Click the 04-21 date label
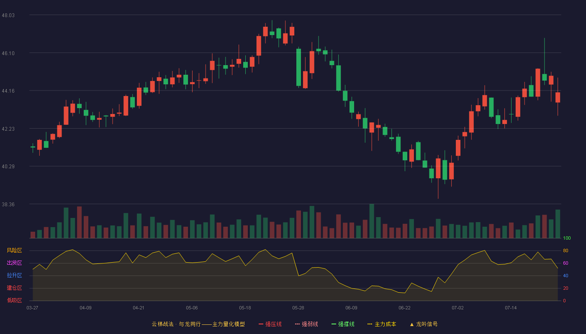The width and height of the screenshot is (586, 334). point(139,308)
